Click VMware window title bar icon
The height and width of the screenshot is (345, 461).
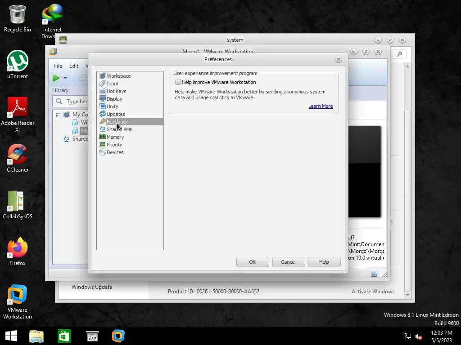point(53,52)
